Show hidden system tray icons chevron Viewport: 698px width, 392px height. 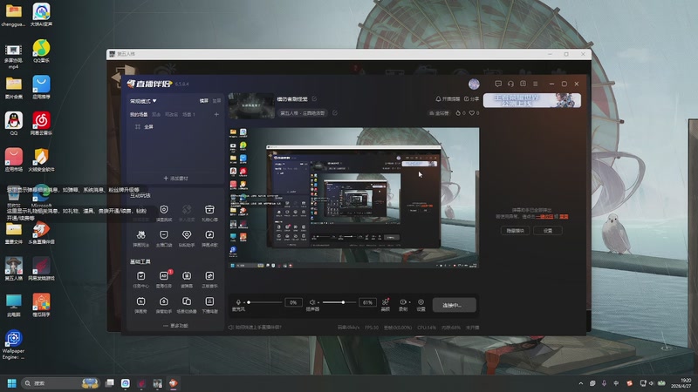tap(580, 383)
